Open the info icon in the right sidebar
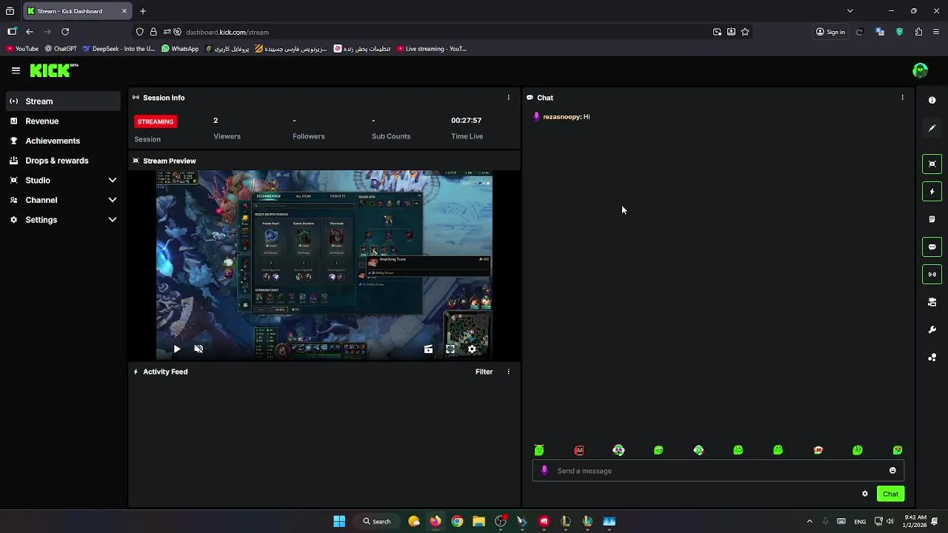Viewport: 948px width, 533px height. pos(932,100)
